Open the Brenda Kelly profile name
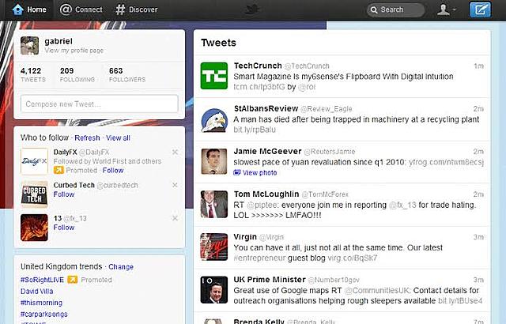This screenshot has width=506, height=324. tap(259, 322)
